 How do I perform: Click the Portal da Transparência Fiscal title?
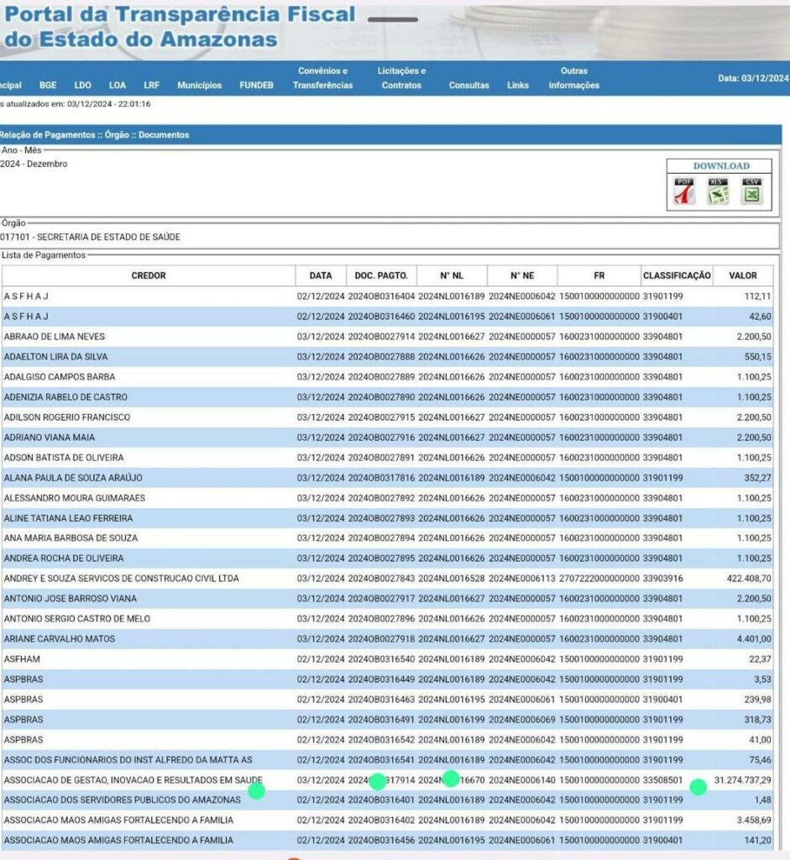[180, 26]
